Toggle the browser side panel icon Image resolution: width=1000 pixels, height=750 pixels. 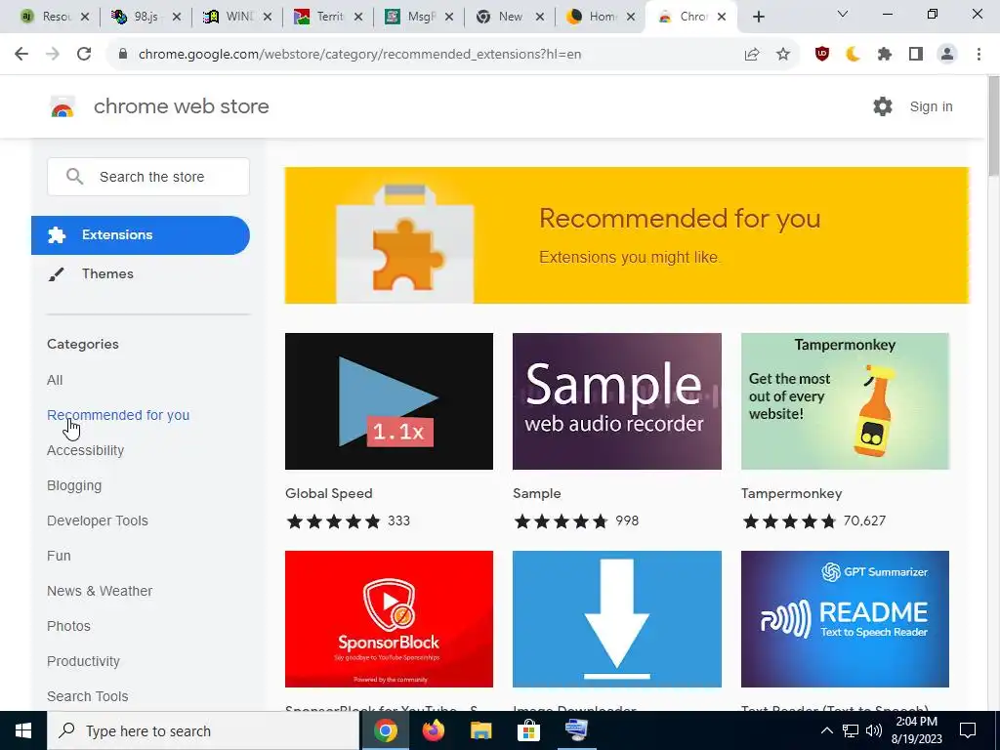click(916, 55)
